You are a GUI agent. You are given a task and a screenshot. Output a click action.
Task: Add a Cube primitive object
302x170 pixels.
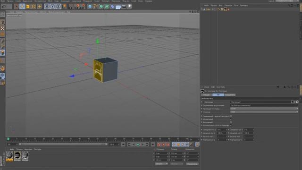tap(90, 7)
